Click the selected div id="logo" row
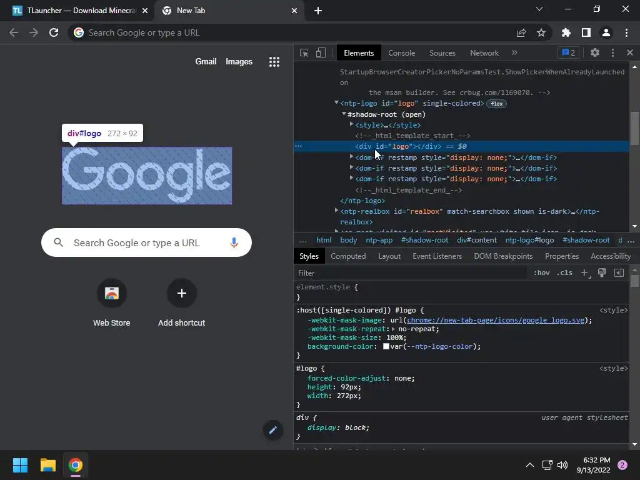This screenshot has width=640, height=480. pos(461,146)
